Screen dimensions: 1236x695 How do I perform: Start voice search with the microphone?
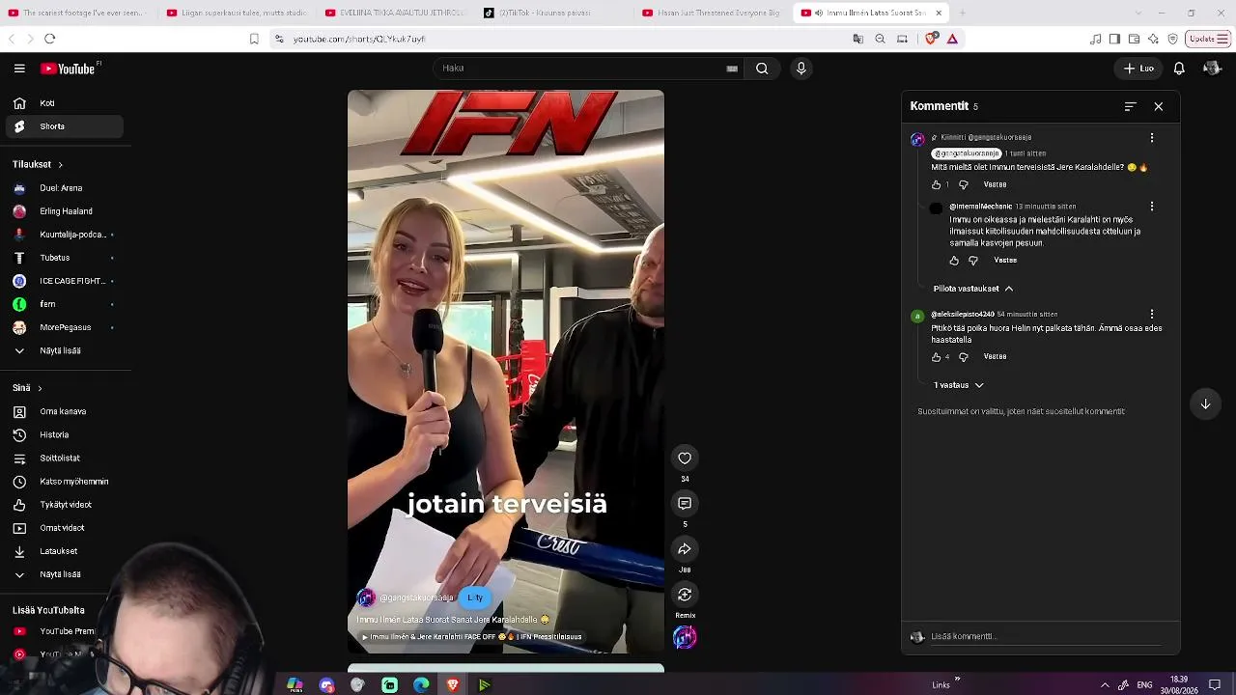pyautogui.click(x=801, y=69)
